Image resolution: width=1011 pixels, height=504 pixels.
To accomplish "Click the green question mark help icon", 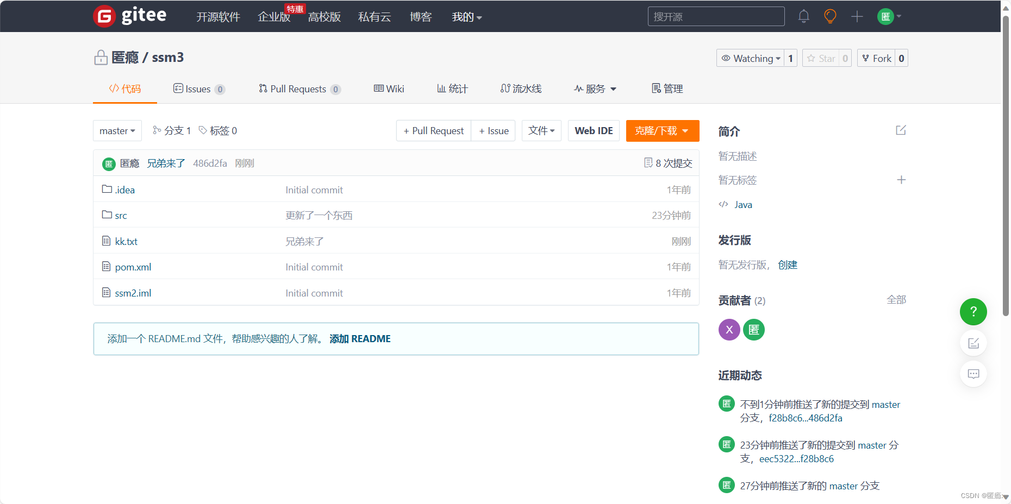I will pyautogui.click(x=973, y=312).
